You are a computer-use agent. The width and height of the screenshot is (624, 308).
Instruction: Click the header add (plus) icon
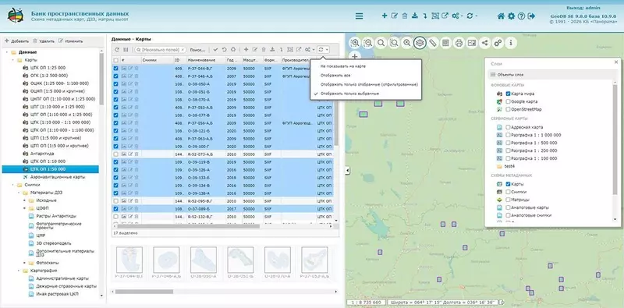(385, 16)
